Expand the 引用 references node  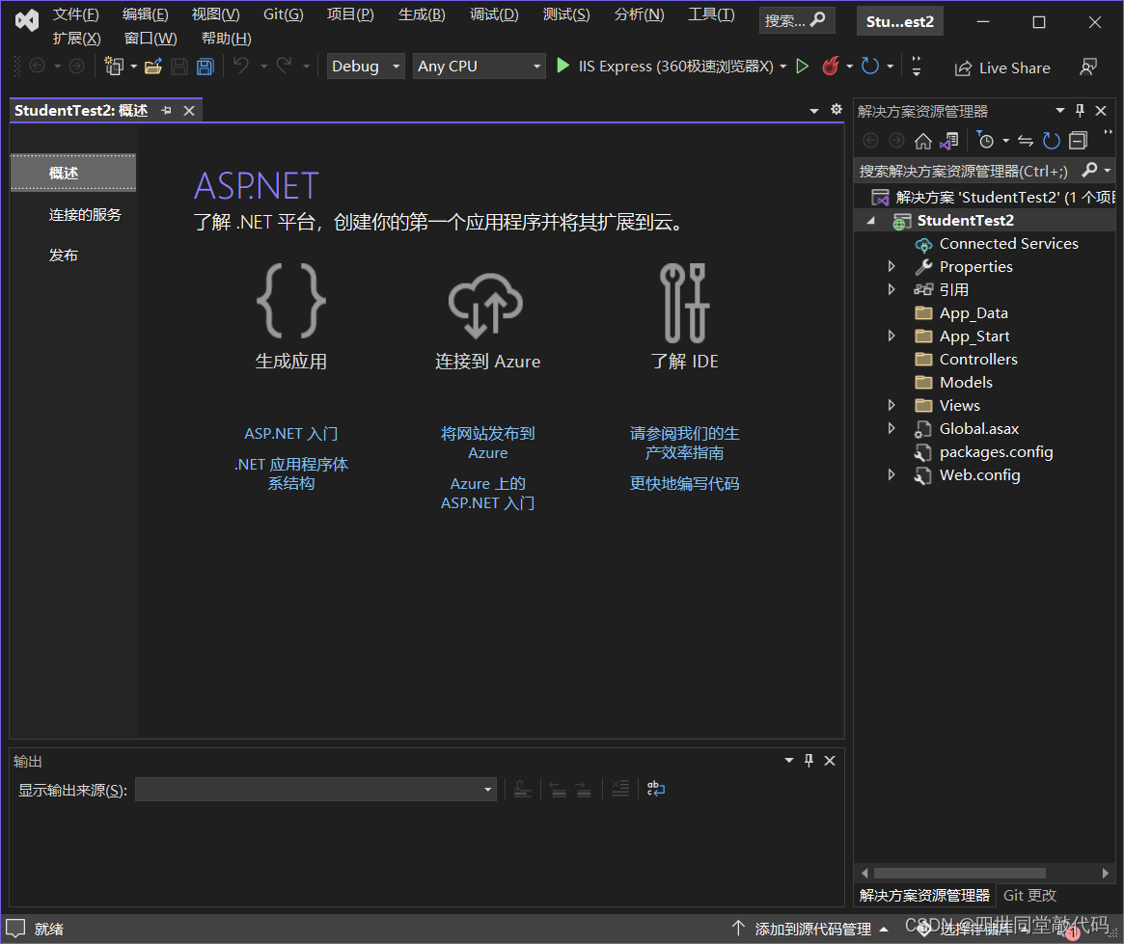891,289
